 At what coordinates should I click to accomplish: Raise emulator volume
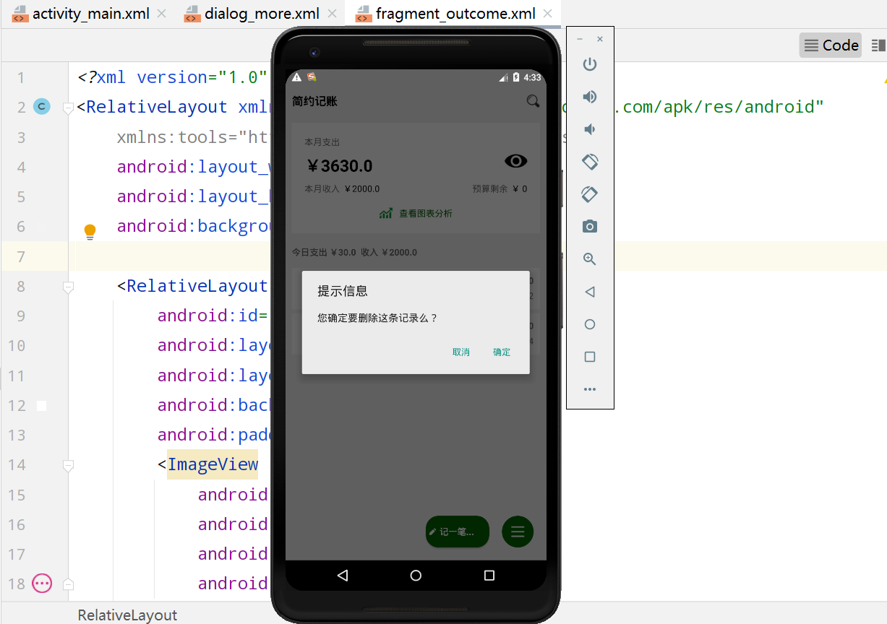point(590,97)
